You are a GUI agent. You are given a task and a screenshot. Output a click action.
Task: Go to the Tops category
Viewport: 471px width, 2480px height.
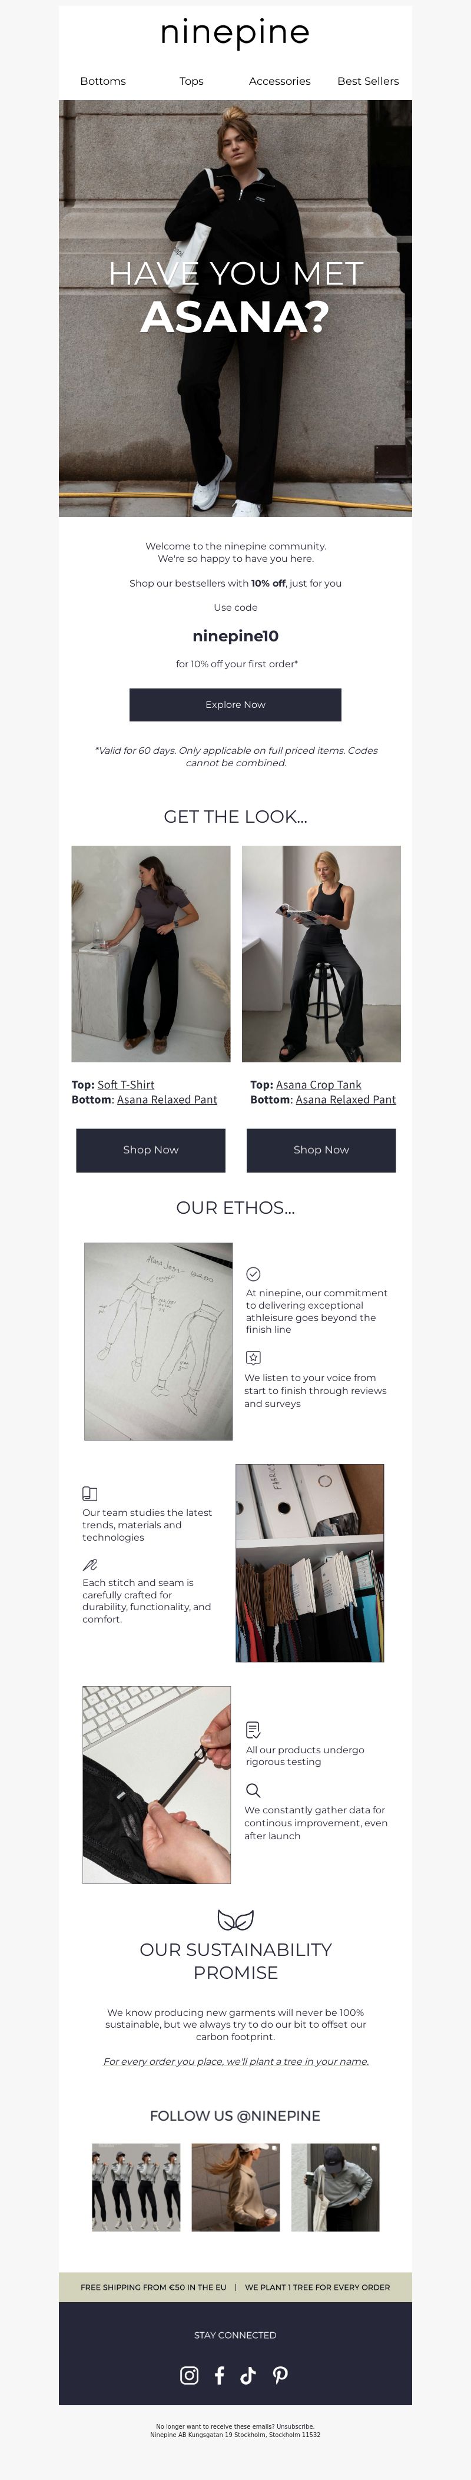pyautogui.click(x=192, y=81)
